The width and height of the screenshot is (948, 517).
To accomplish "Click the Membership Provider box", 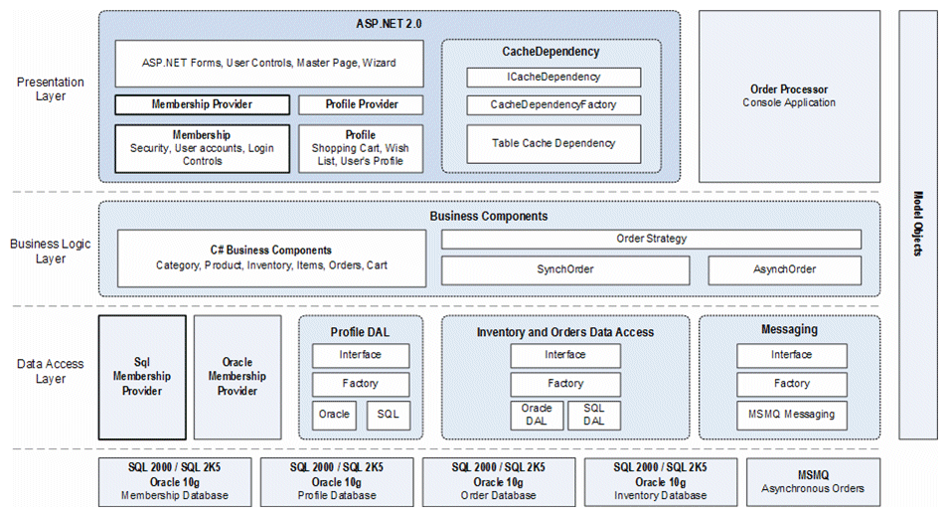I will [x=202, y=104].
